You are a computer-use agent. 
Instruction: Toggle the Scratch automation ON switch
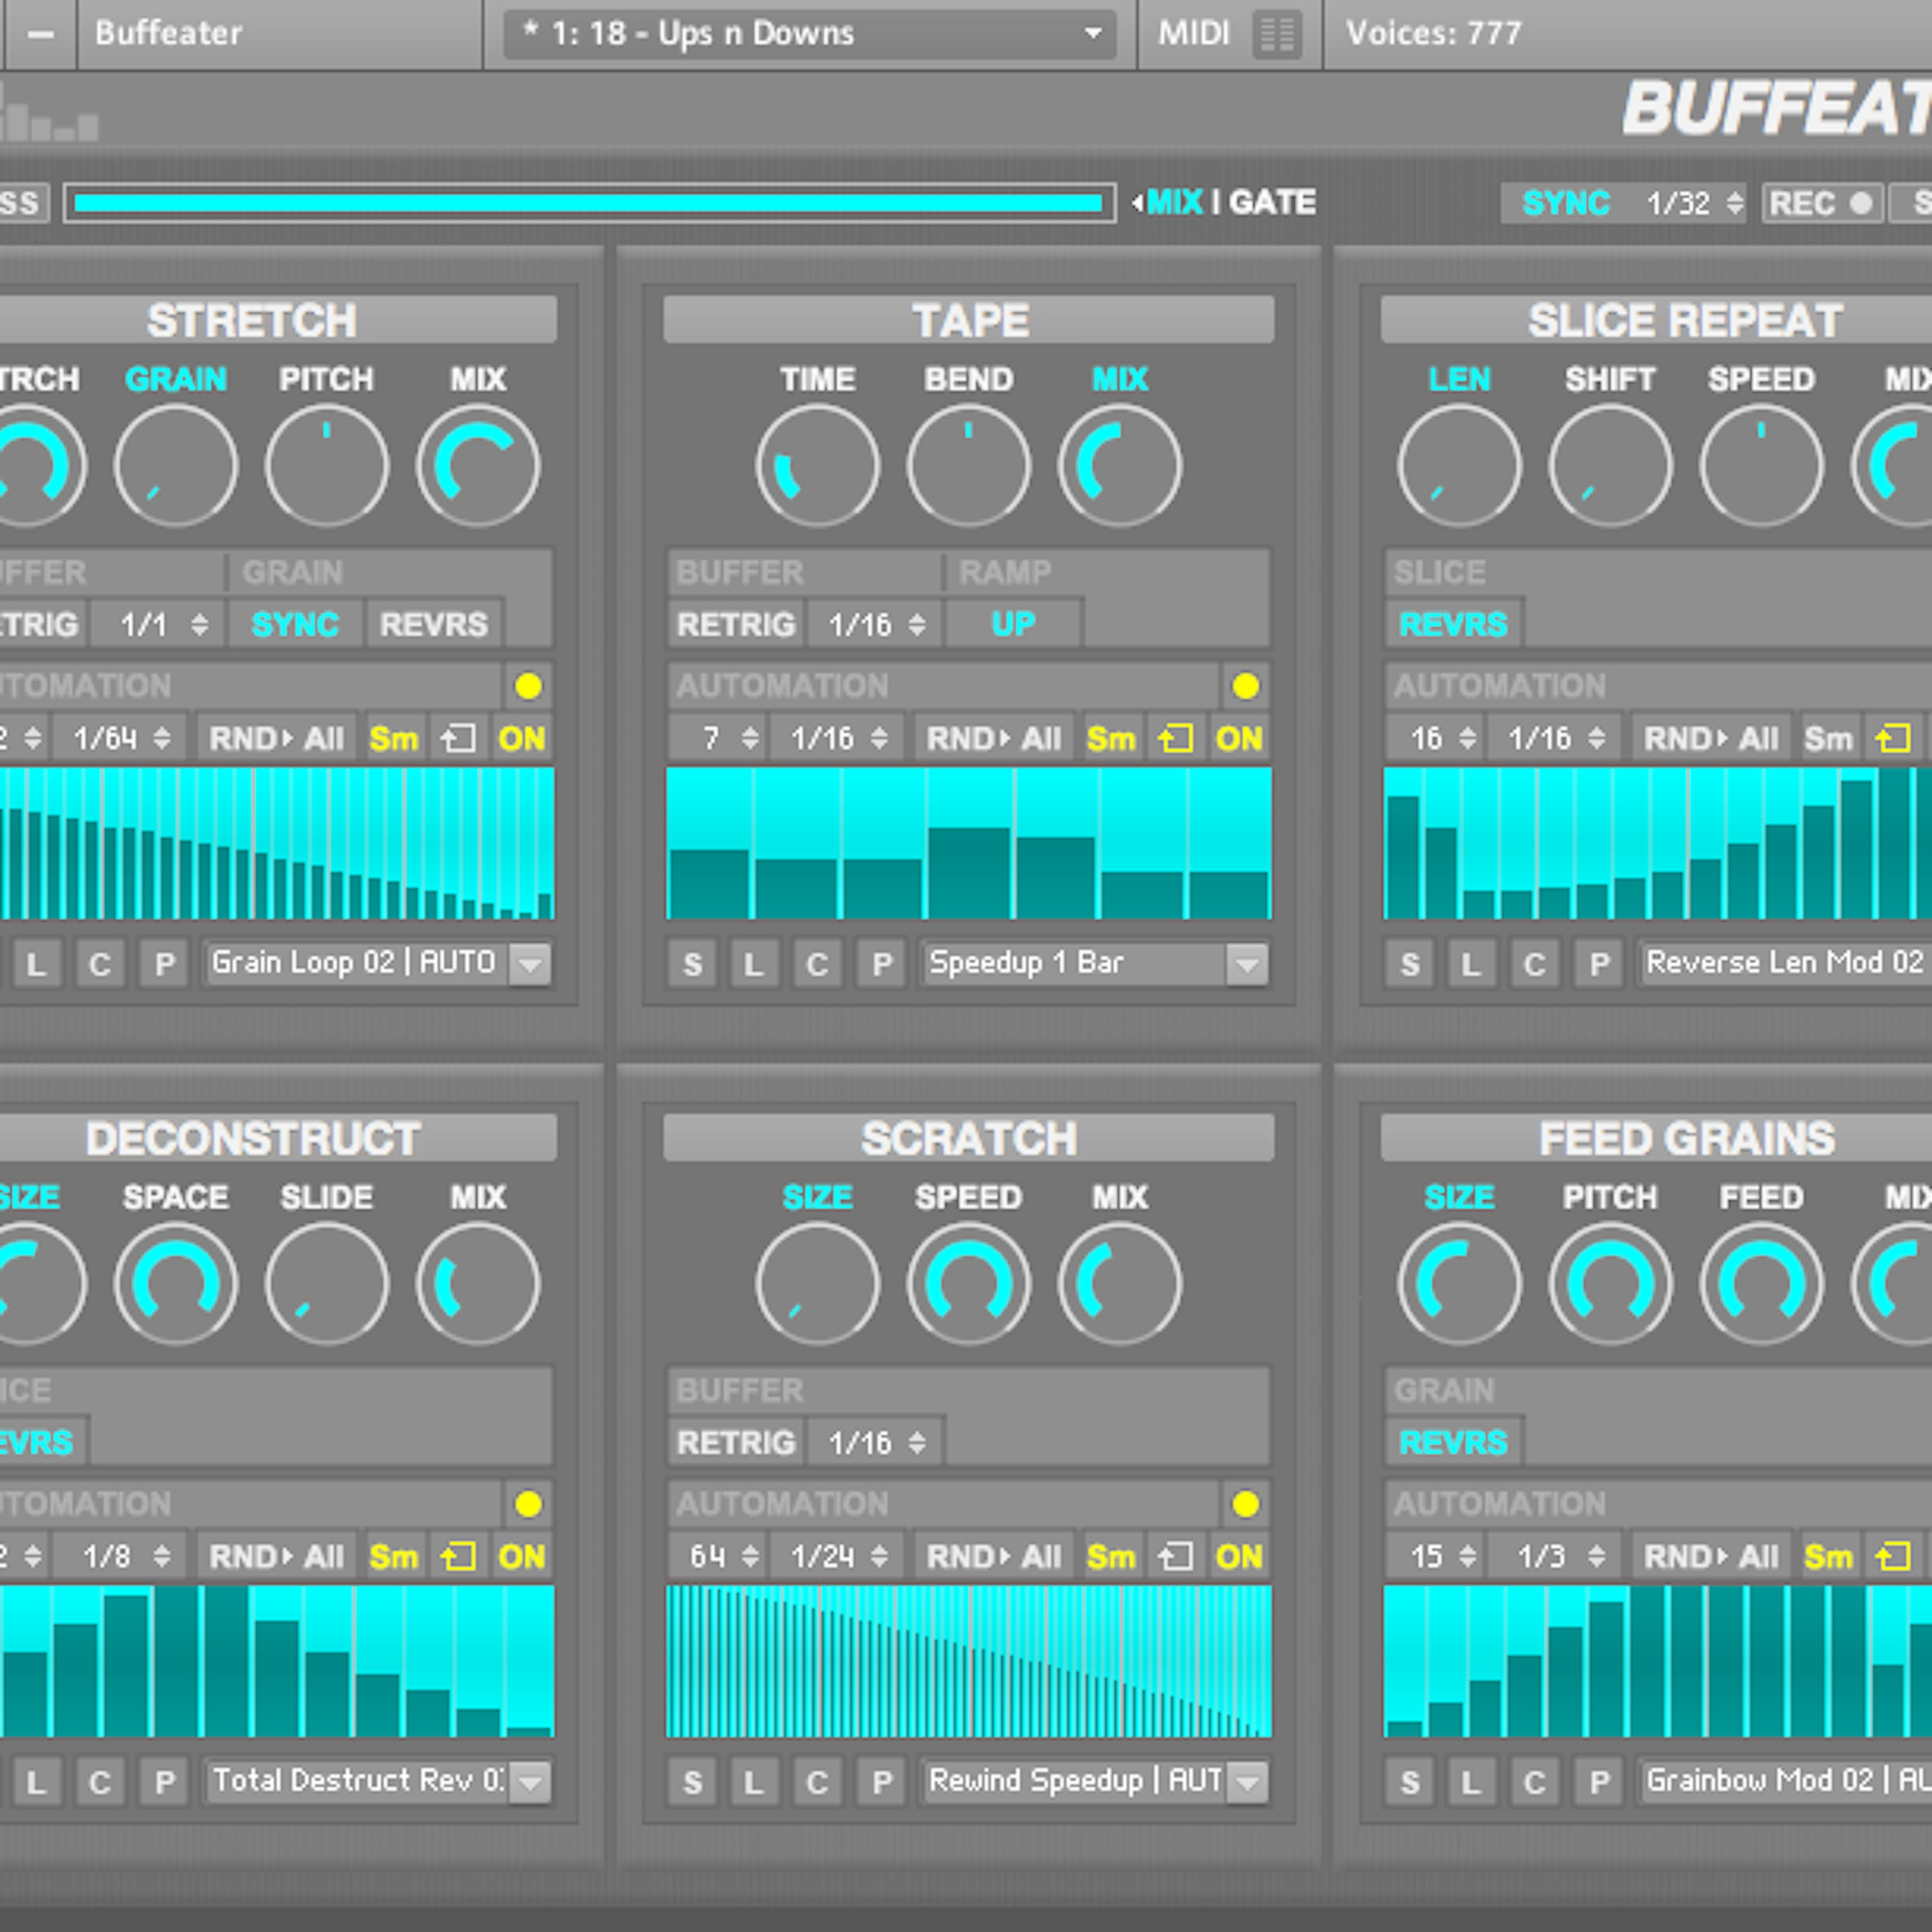click(x=1239, y=1557)
